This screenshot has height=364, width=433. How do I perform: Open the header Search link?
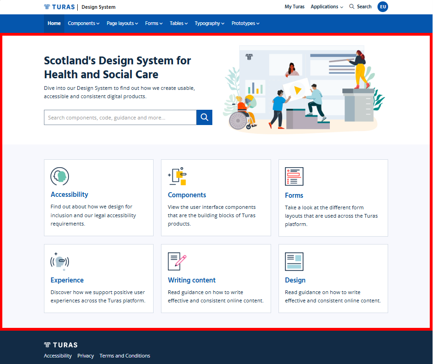click(x=360, y=6)
